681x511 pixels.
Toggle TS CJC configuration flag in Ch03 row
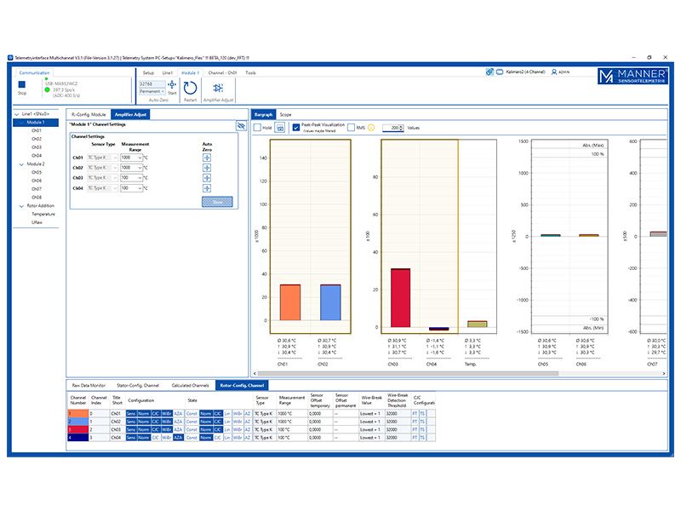click(422, 429)
